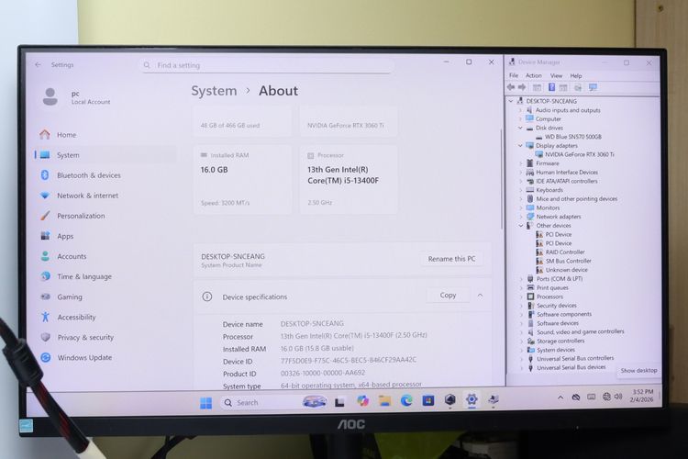
Task: Open File Explorer from the taskbar
Action: pyautogui.click(x=384, y=400)
